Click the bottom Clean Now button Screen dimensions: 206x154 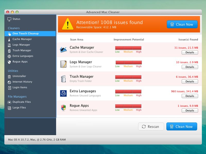coord(182,127)
